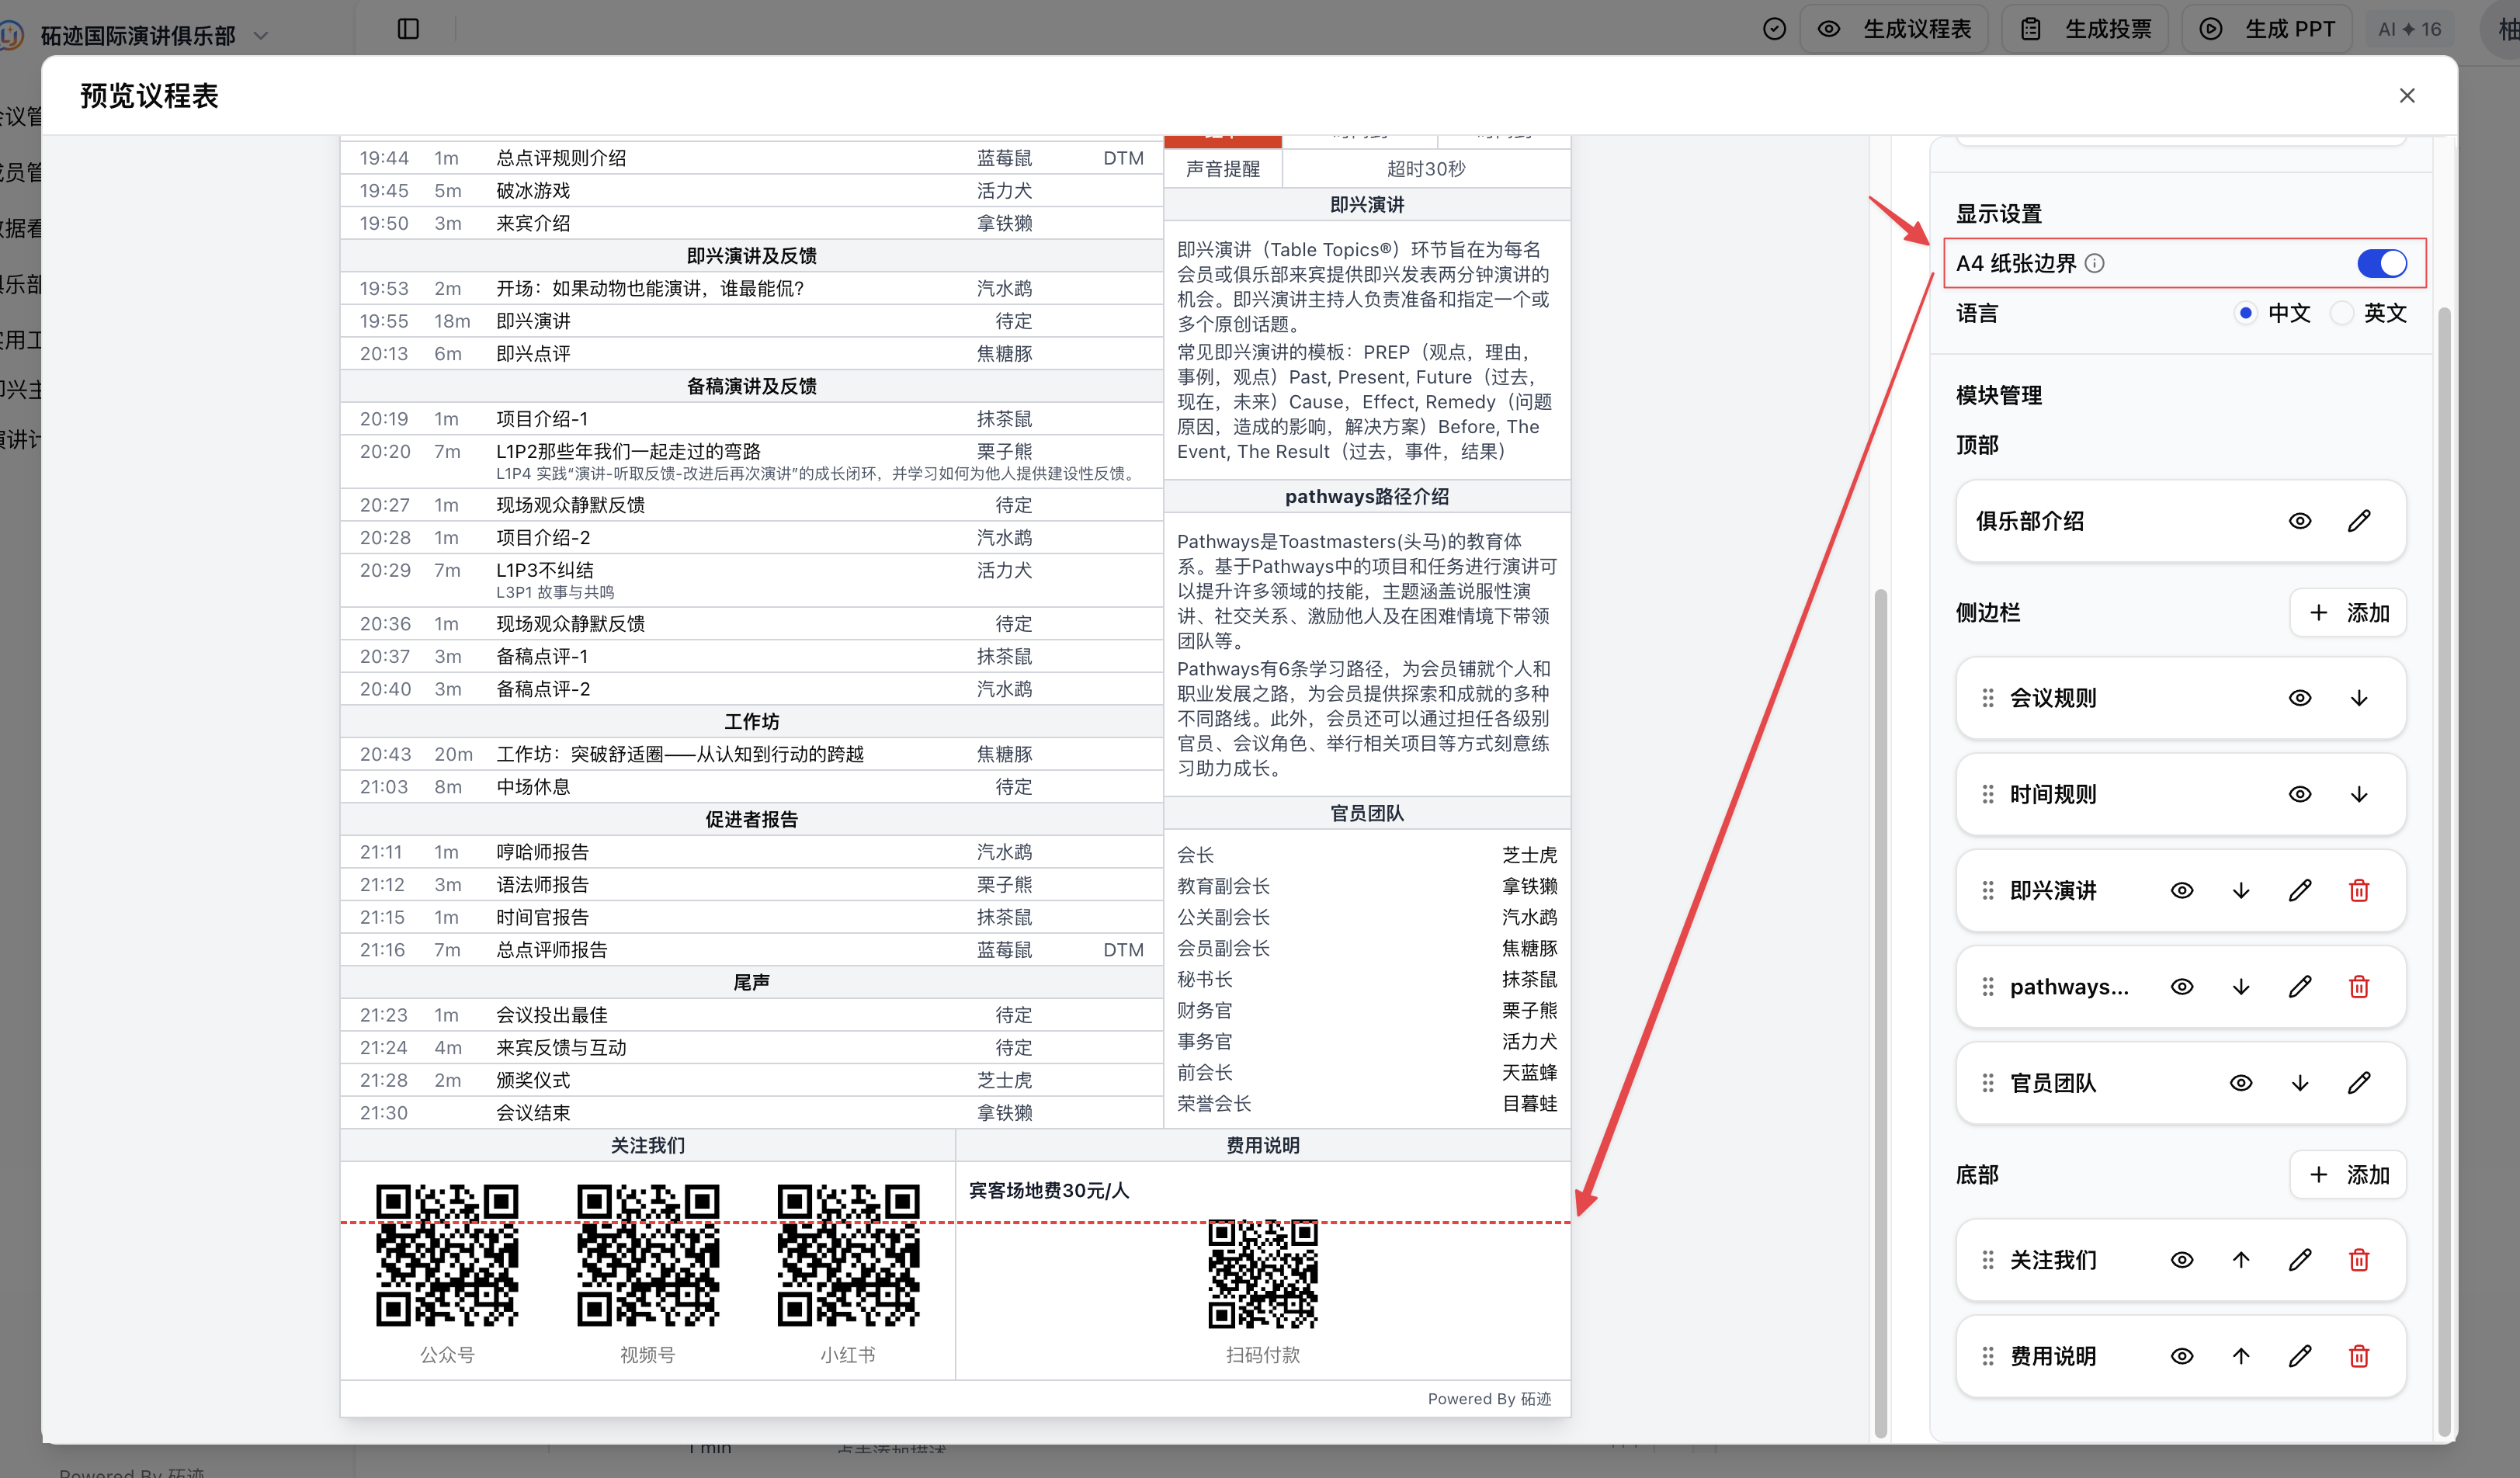This screenshot has height=1478, width=2520.
Task: Toggle the sidebar panel icon in header
Action: coord(408,29)
